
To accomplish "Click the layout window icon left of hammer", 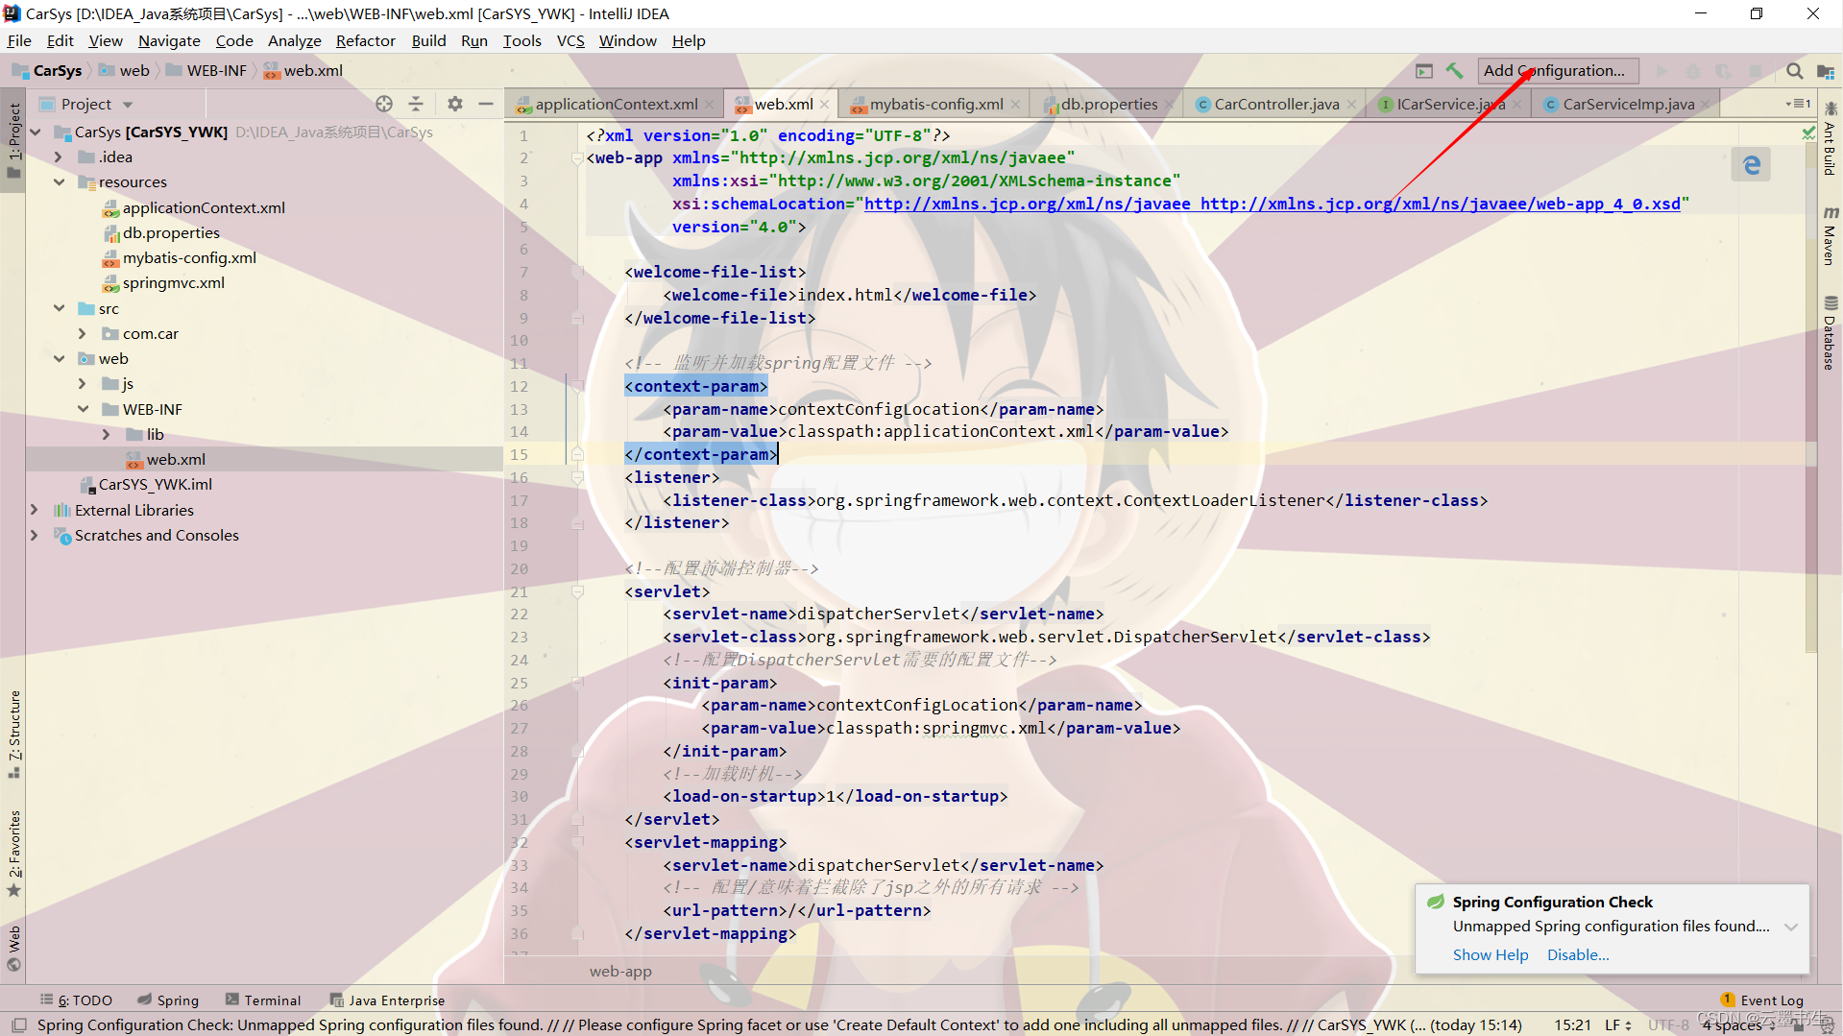I will tap(1424, 71).
